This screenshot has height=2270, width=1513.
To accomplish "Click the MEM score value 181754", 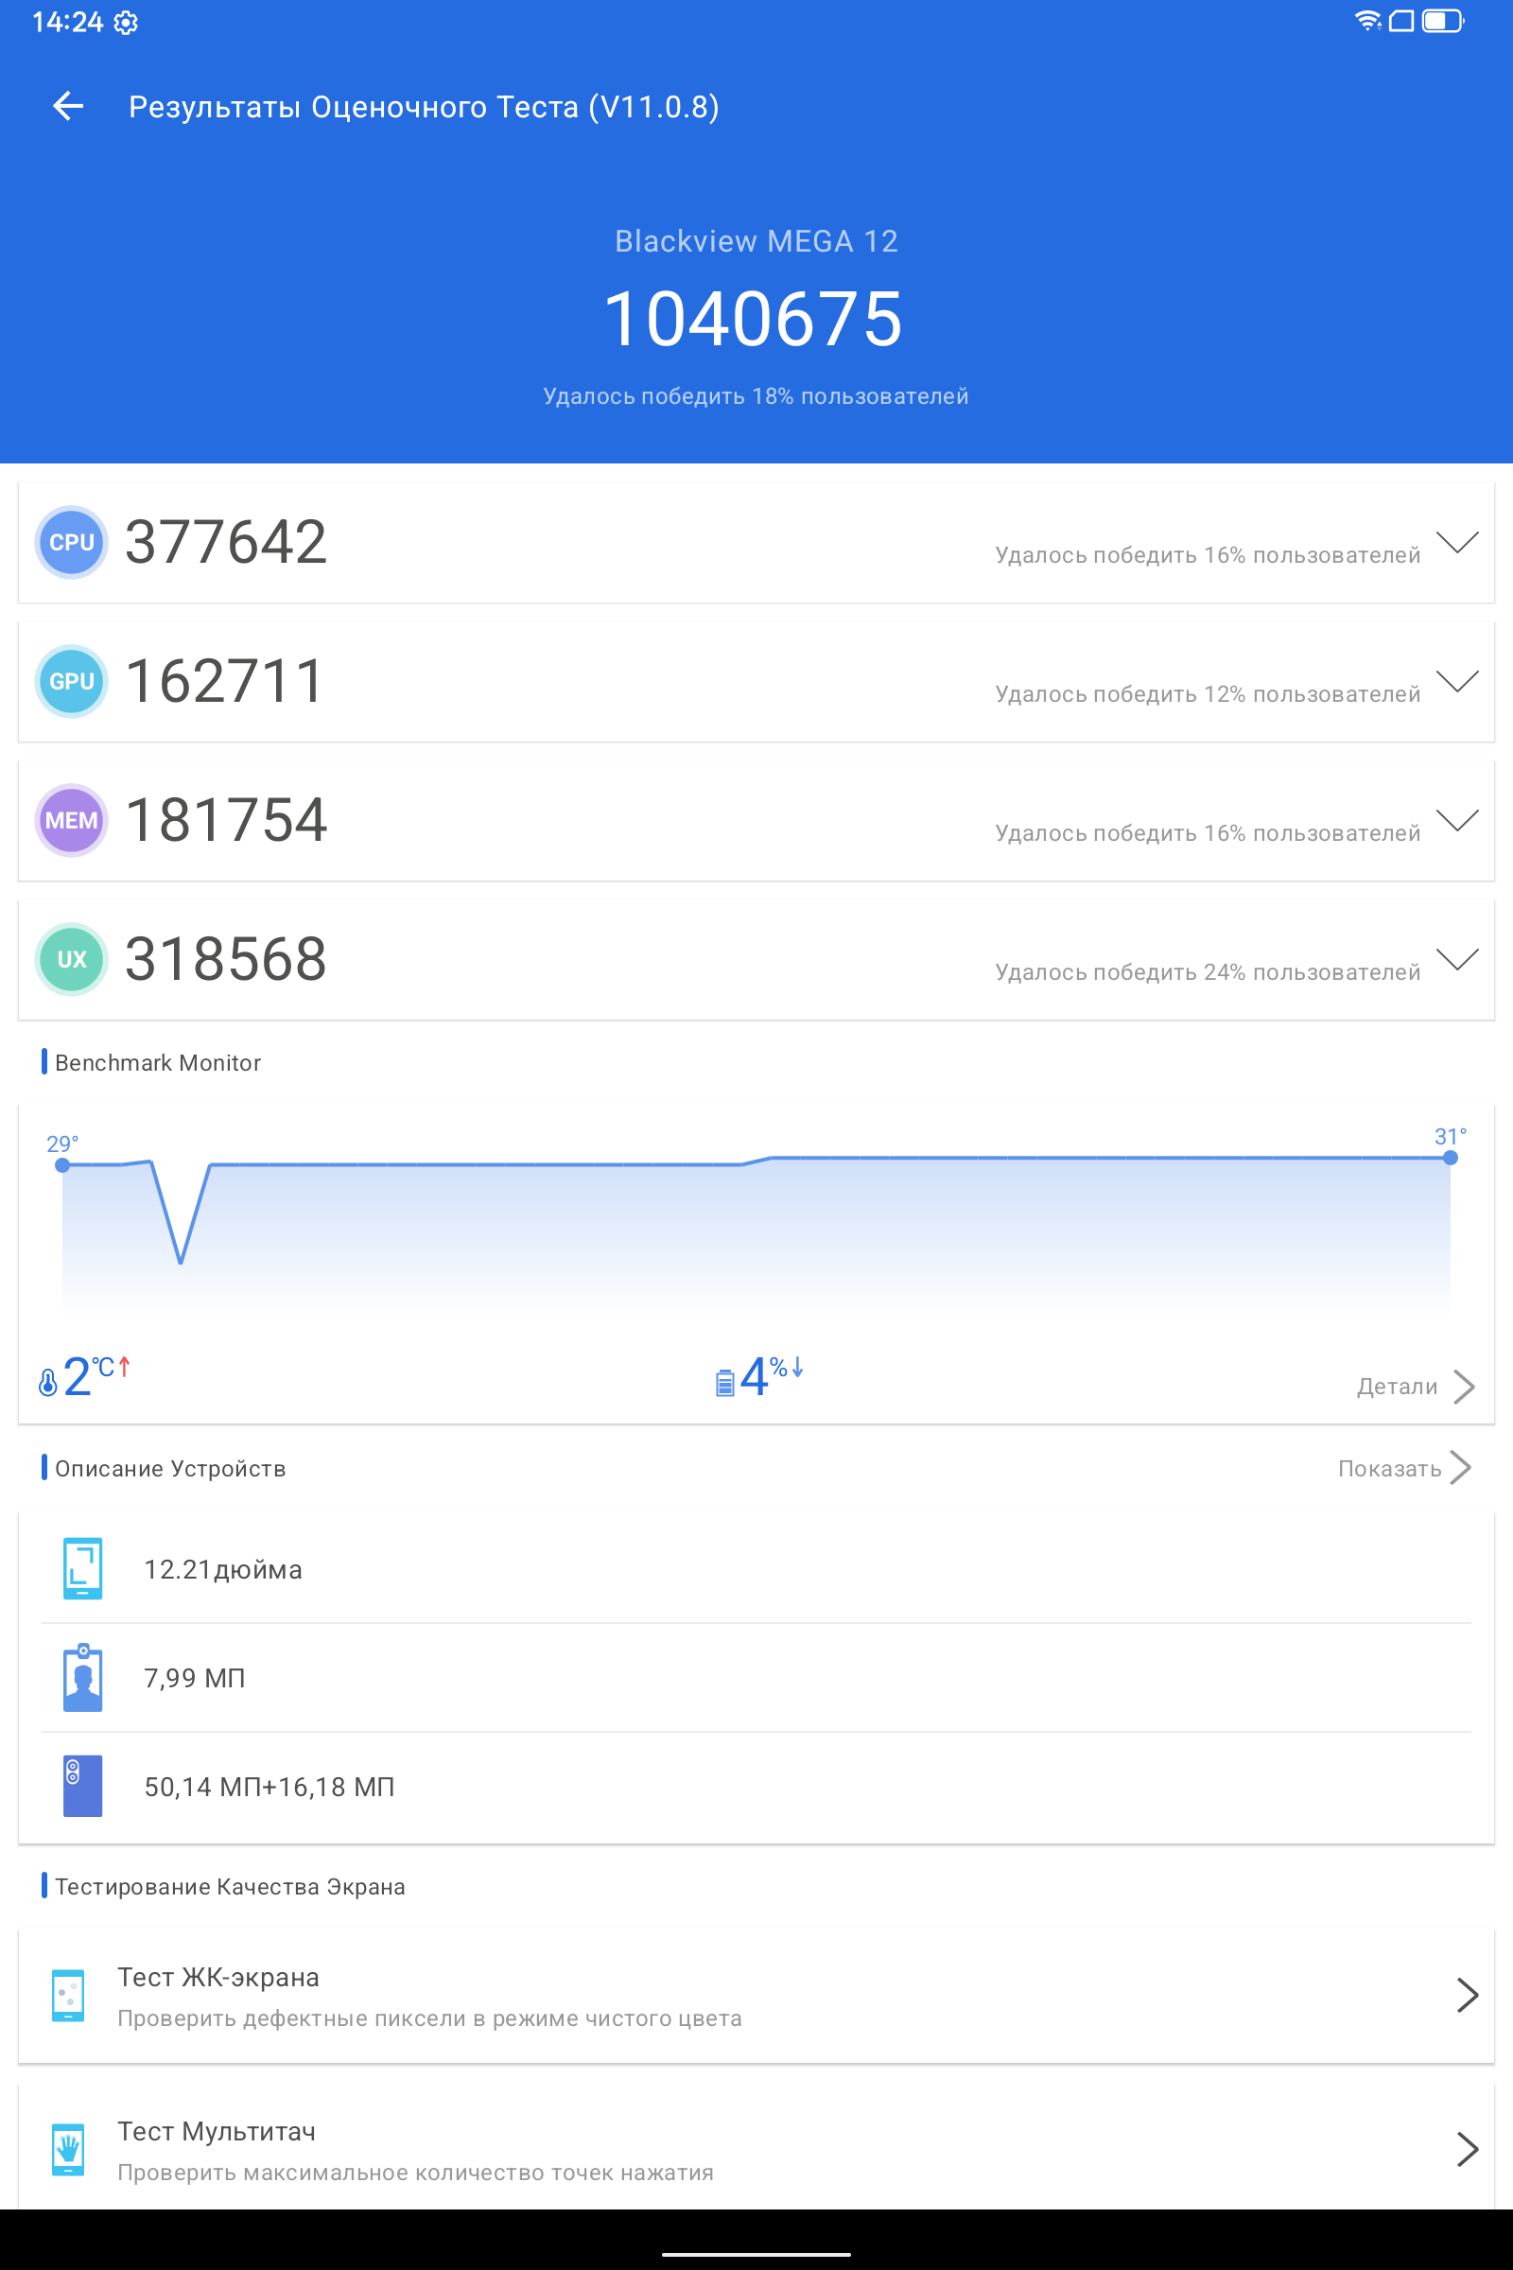I will point(226,820).
